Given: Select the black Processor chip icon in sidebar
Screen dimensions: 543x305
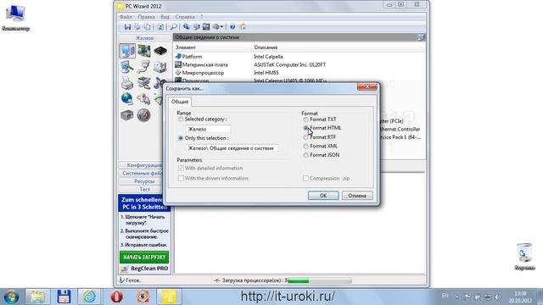Looking at the screenshot, I should coord(160,51).
